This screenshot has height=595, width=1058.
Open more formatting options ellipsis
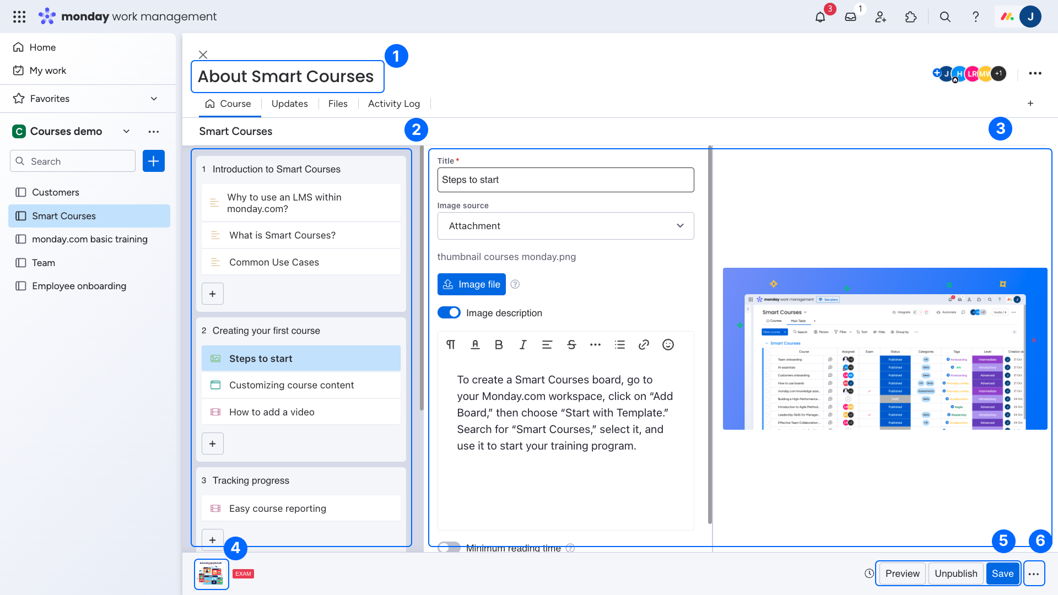[595, 345]
